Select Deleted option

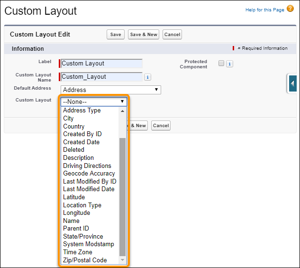(x=90, y=150)
